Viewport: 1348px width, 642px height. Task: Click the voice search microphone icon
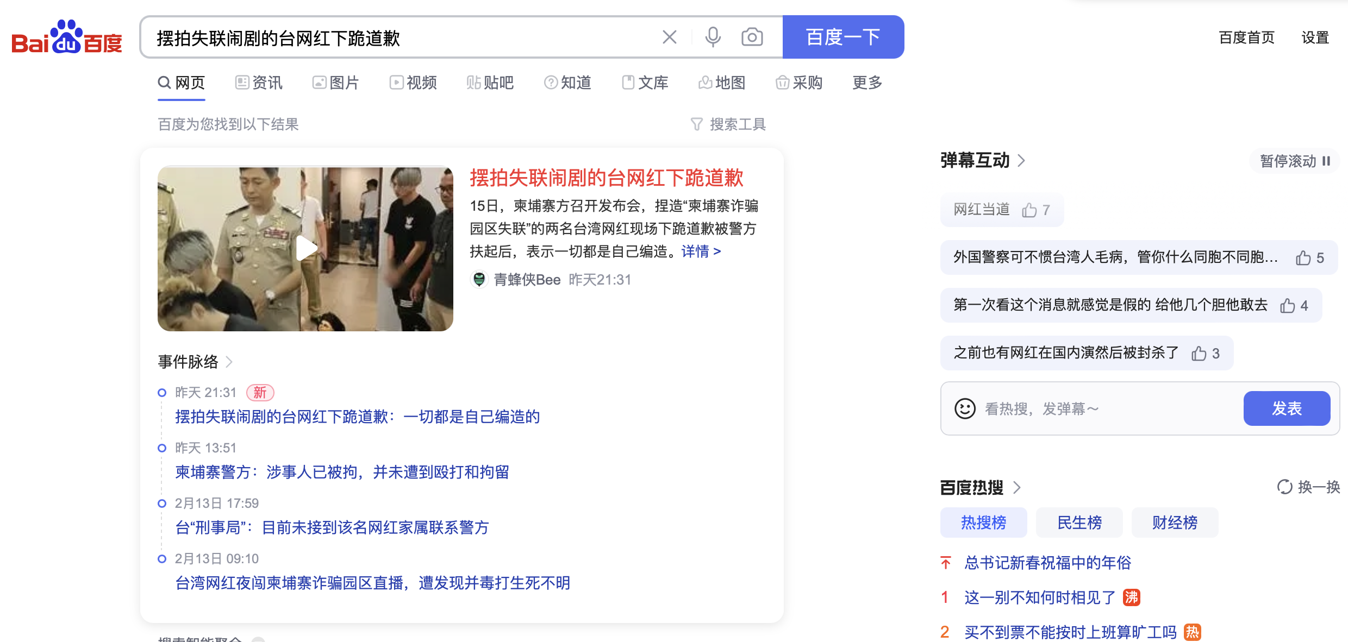pos(713,37)
